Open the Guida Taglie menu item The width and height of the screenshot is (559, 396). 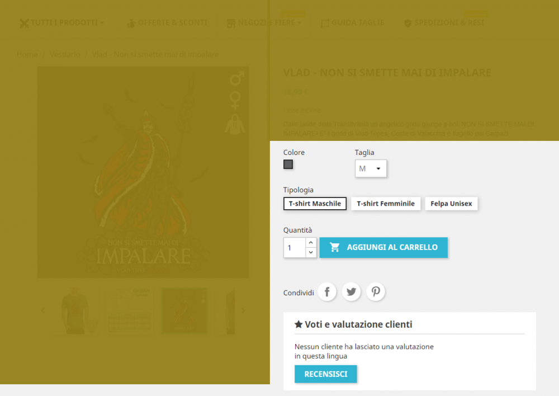point(352,23)
